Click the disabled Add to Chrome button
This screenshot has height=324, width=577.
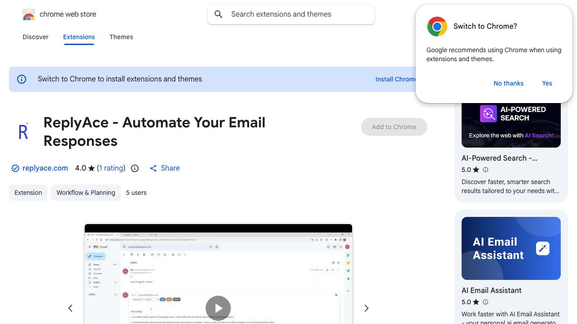(x=394, y=127)
